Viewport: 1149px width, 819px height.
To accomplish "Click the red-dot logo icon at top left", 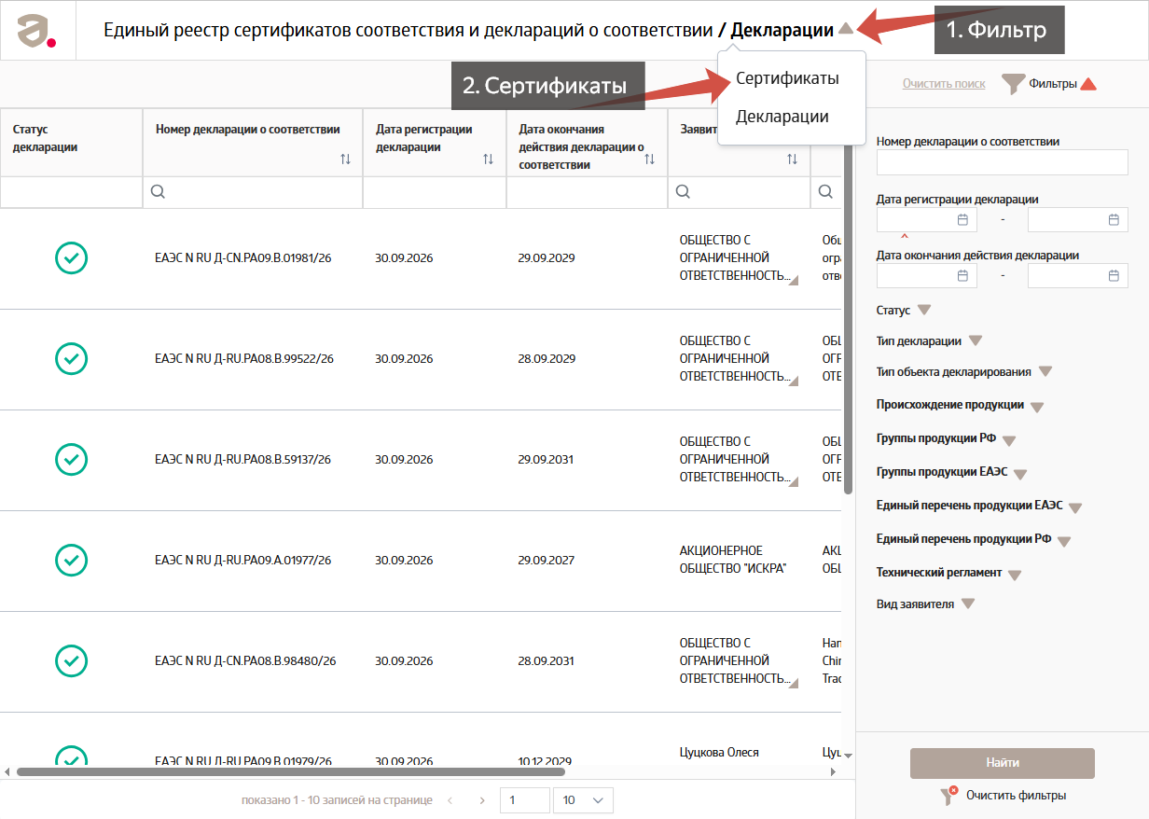I will 37,31.
